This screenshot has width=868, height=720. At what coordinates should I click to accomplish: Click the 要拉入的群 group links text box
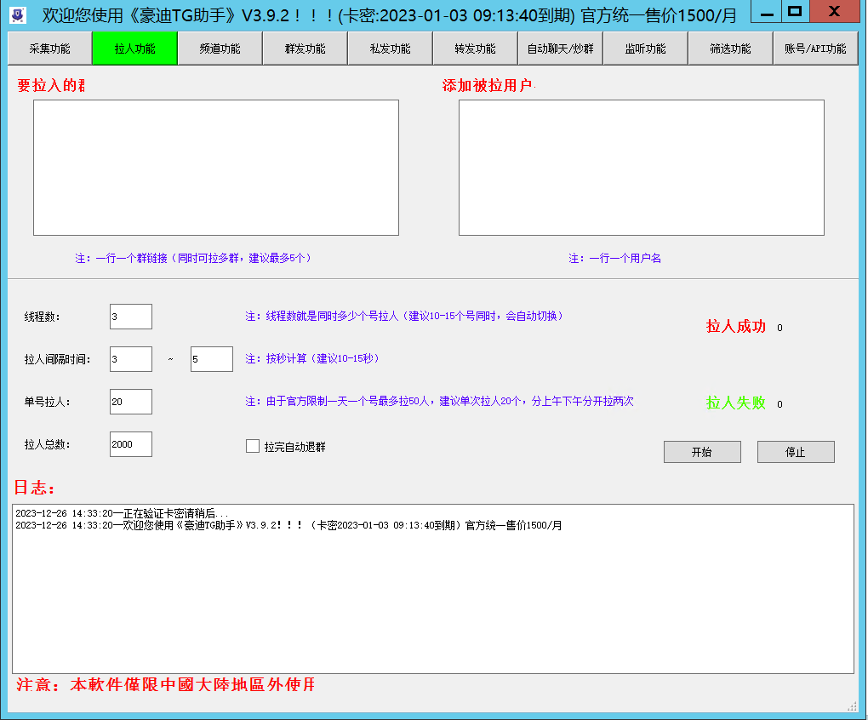[216, 168]
